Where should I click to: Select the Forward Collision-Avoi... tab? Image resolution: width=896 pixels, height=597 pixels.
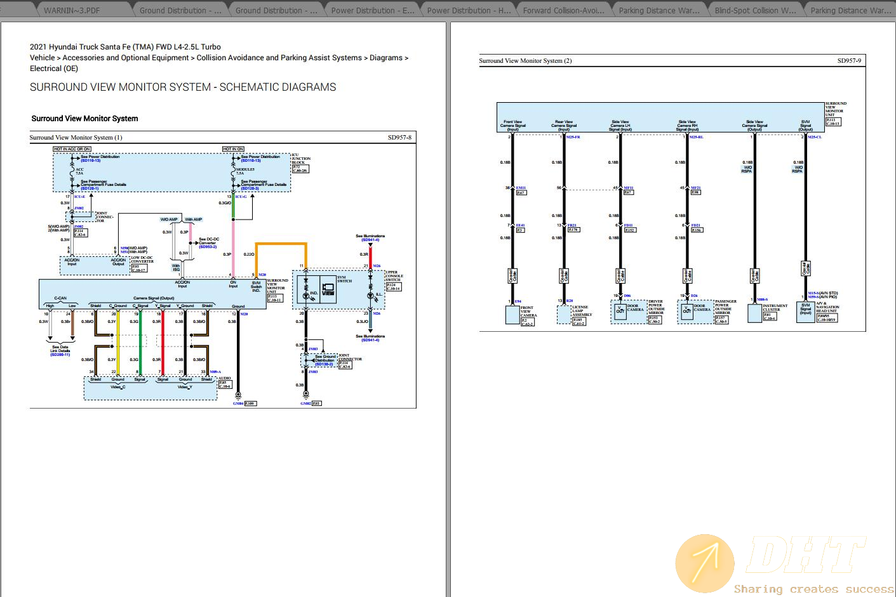click(564, 10)
